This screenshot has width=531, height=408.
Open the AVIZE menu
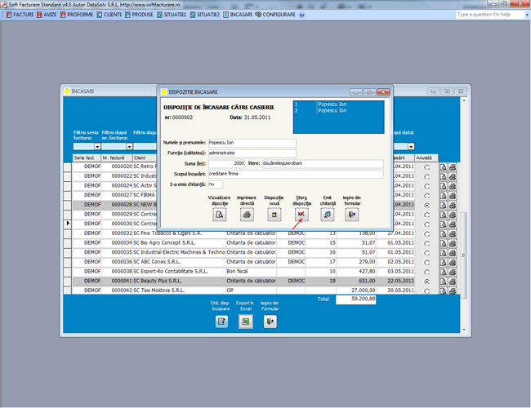pos(47,15)
